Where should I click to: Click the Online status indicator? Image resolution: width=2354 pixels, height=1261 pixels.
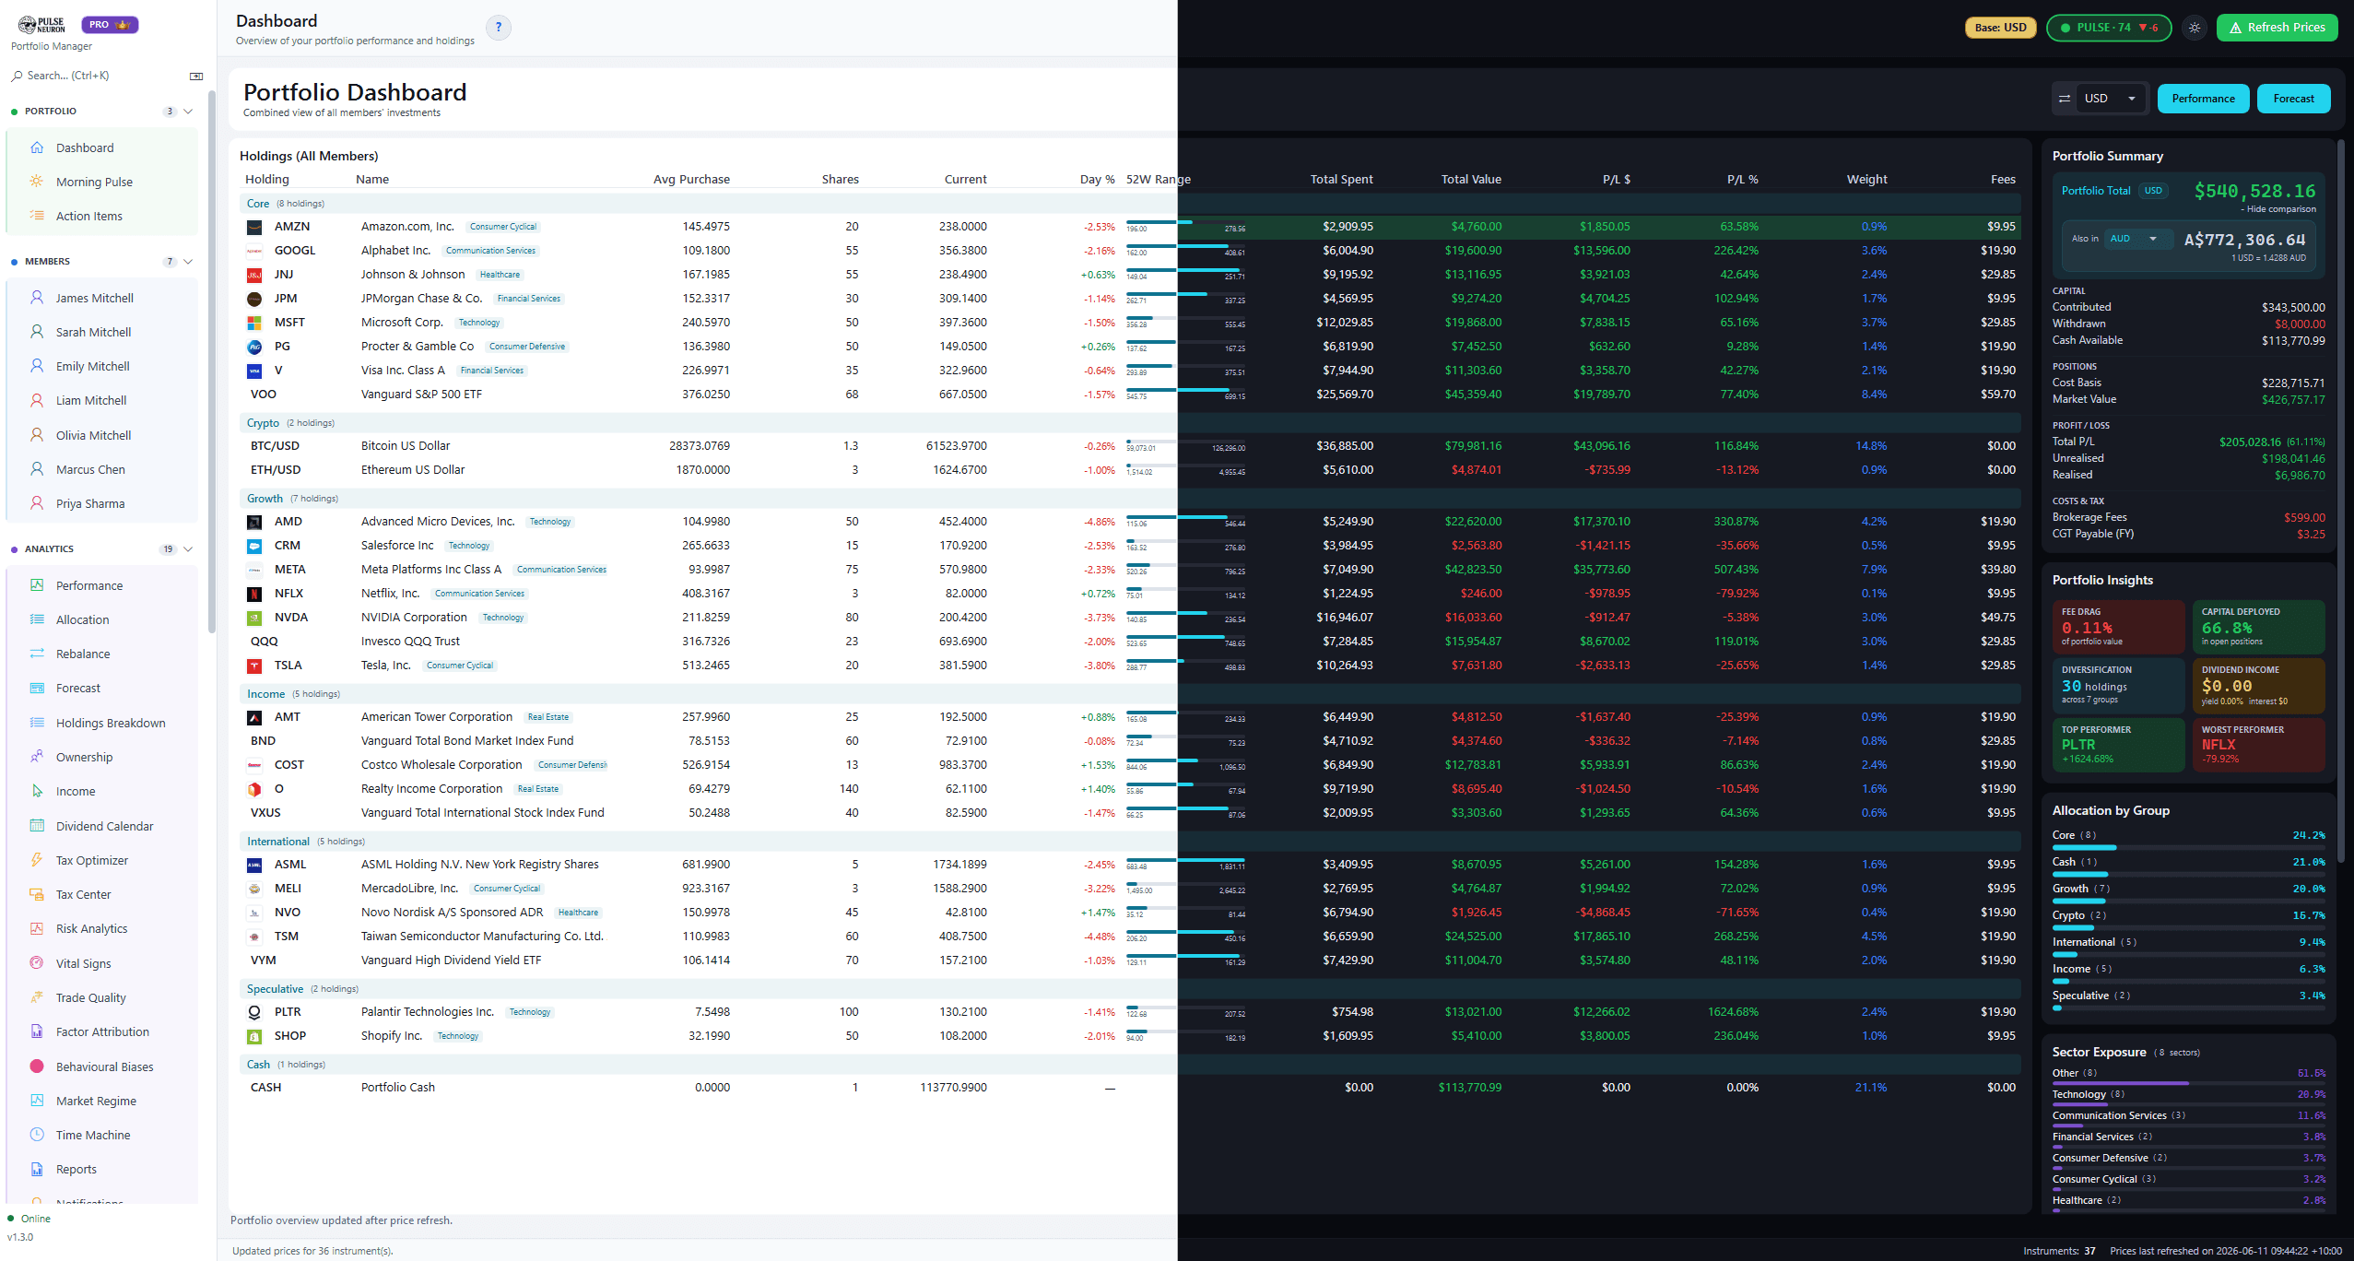point(29,1219)
